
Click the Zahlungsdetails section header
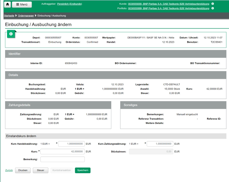click(58, 105)
